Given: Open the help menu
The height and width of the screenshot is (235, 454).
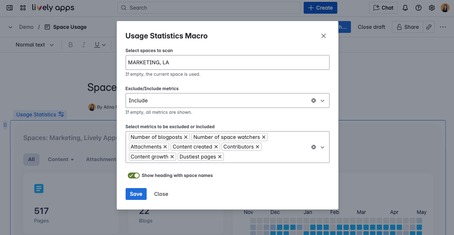Looking at the screenshot, I should click(419, 8).
